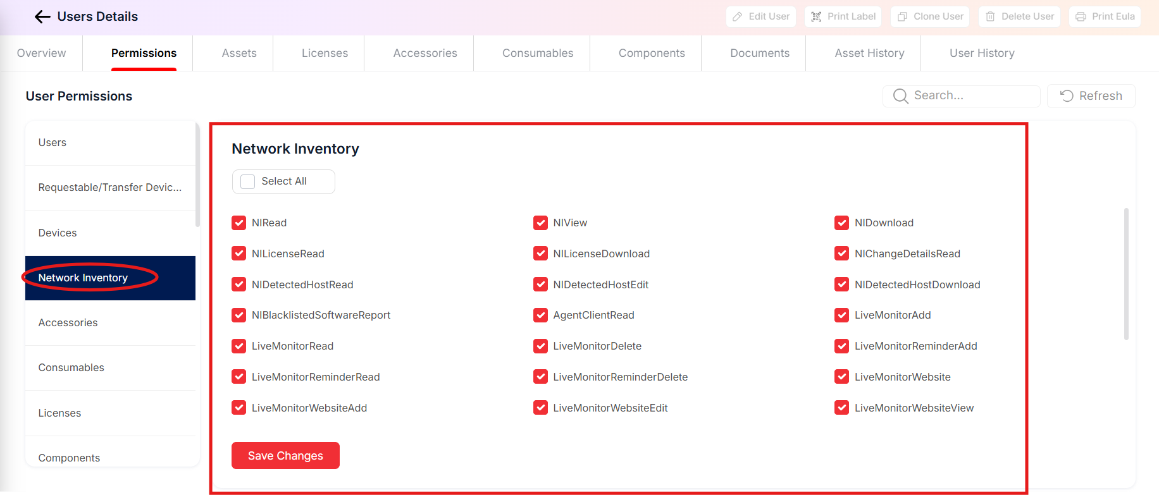Toggle the LiveMonitorWebsiteView checkbox
The image size is (1159, 495).
[x=841, y=408]
